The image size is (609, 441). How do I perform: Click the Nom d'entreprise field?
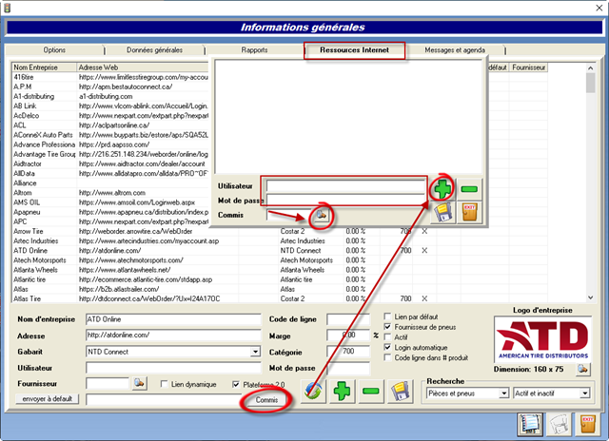(x=173, y=319)
